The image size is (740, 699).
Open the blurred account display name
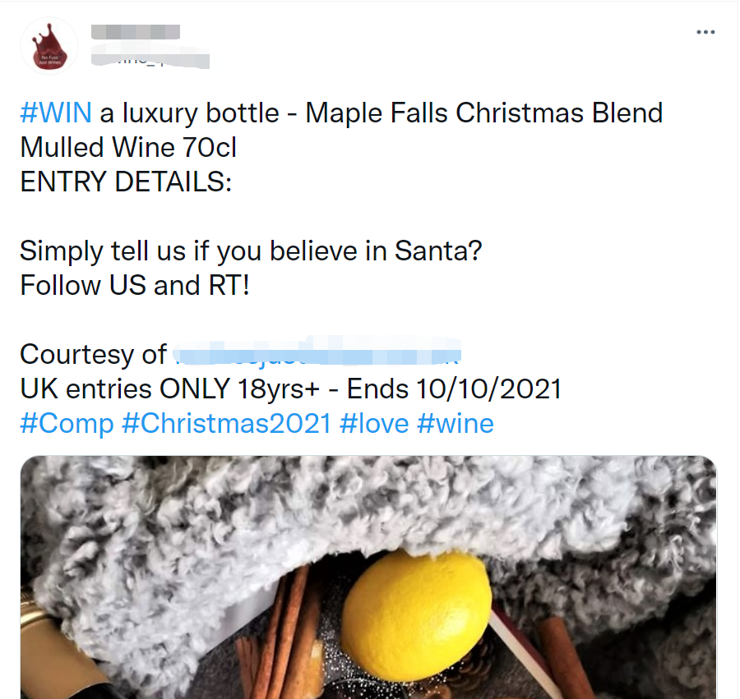click(135, 32)
